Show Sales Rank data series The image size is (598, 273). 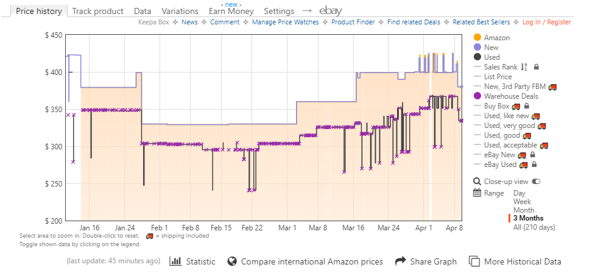click(x=501, y=67)
